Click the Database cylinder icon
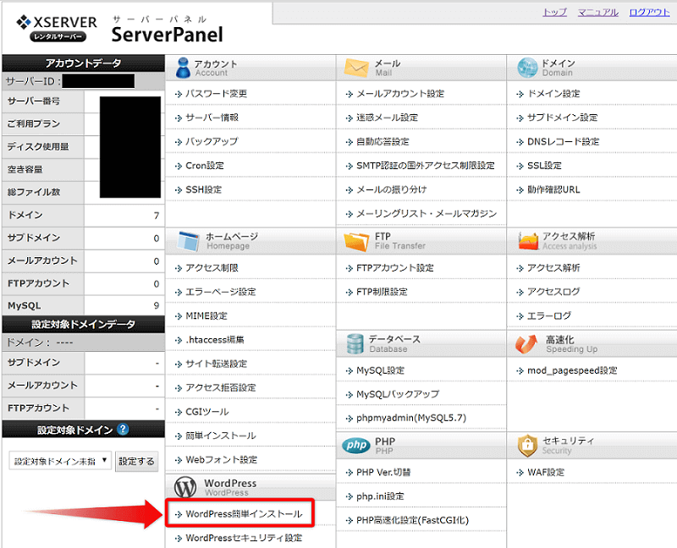Viewport: 677px width, 548px height. 355,344
